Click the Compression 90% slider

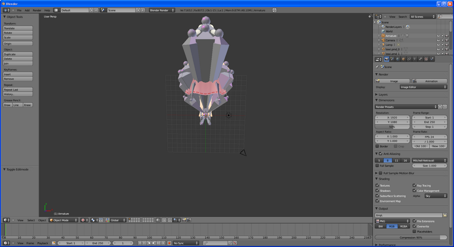coord(411,237)
